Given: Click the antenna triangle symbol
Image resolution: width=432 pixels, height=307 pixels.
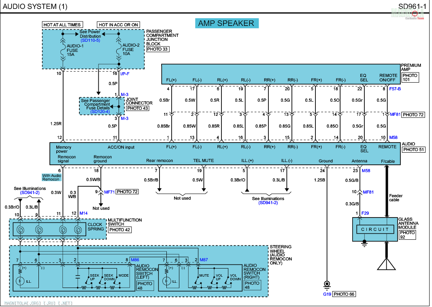Looking at the screenshot, I should tap(387, 264).
